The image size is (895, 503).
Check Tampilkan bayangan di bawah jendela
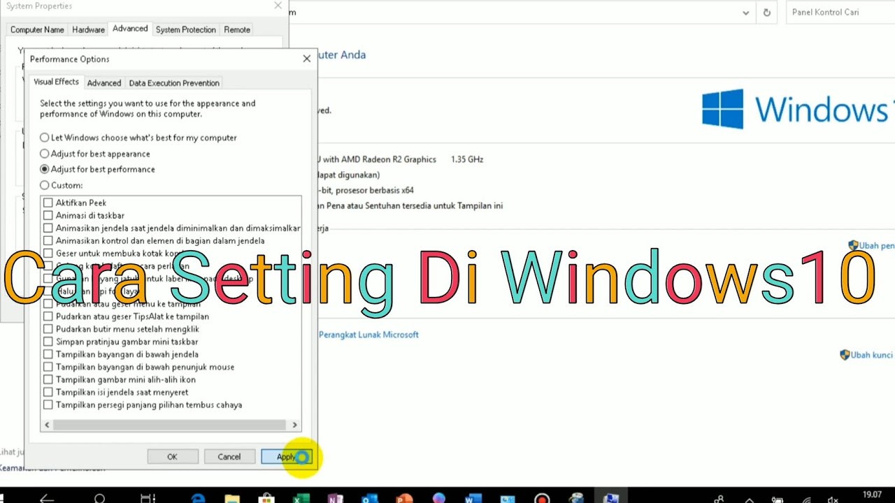[x=48, y=354]
